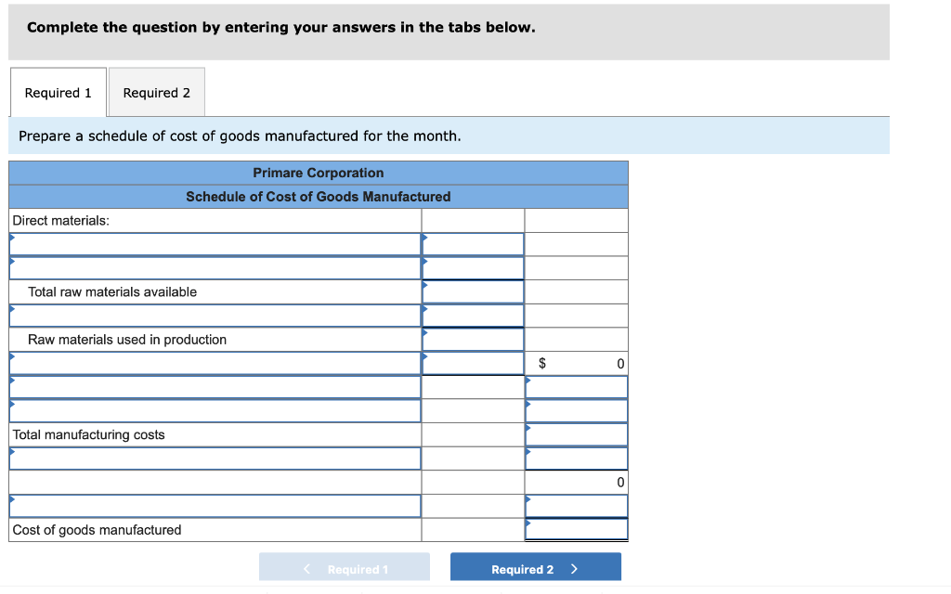Click the cell displaying the dollar sign
Viewport: 951px width, 594px height.
click(541, 362)
